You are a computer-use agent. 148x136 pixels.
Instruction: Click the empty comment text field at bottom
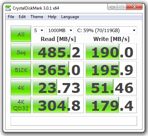[x=74, y=121]
